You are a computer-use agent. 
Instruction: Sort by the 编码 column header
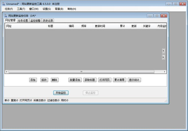74,26
